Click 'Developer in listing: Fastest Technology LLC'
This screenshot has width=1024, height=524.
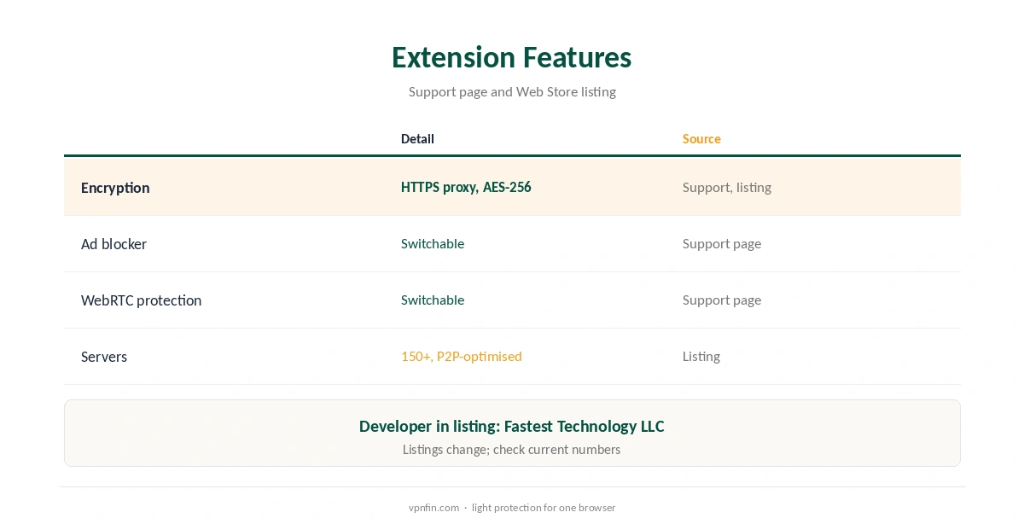click(512, 426)
